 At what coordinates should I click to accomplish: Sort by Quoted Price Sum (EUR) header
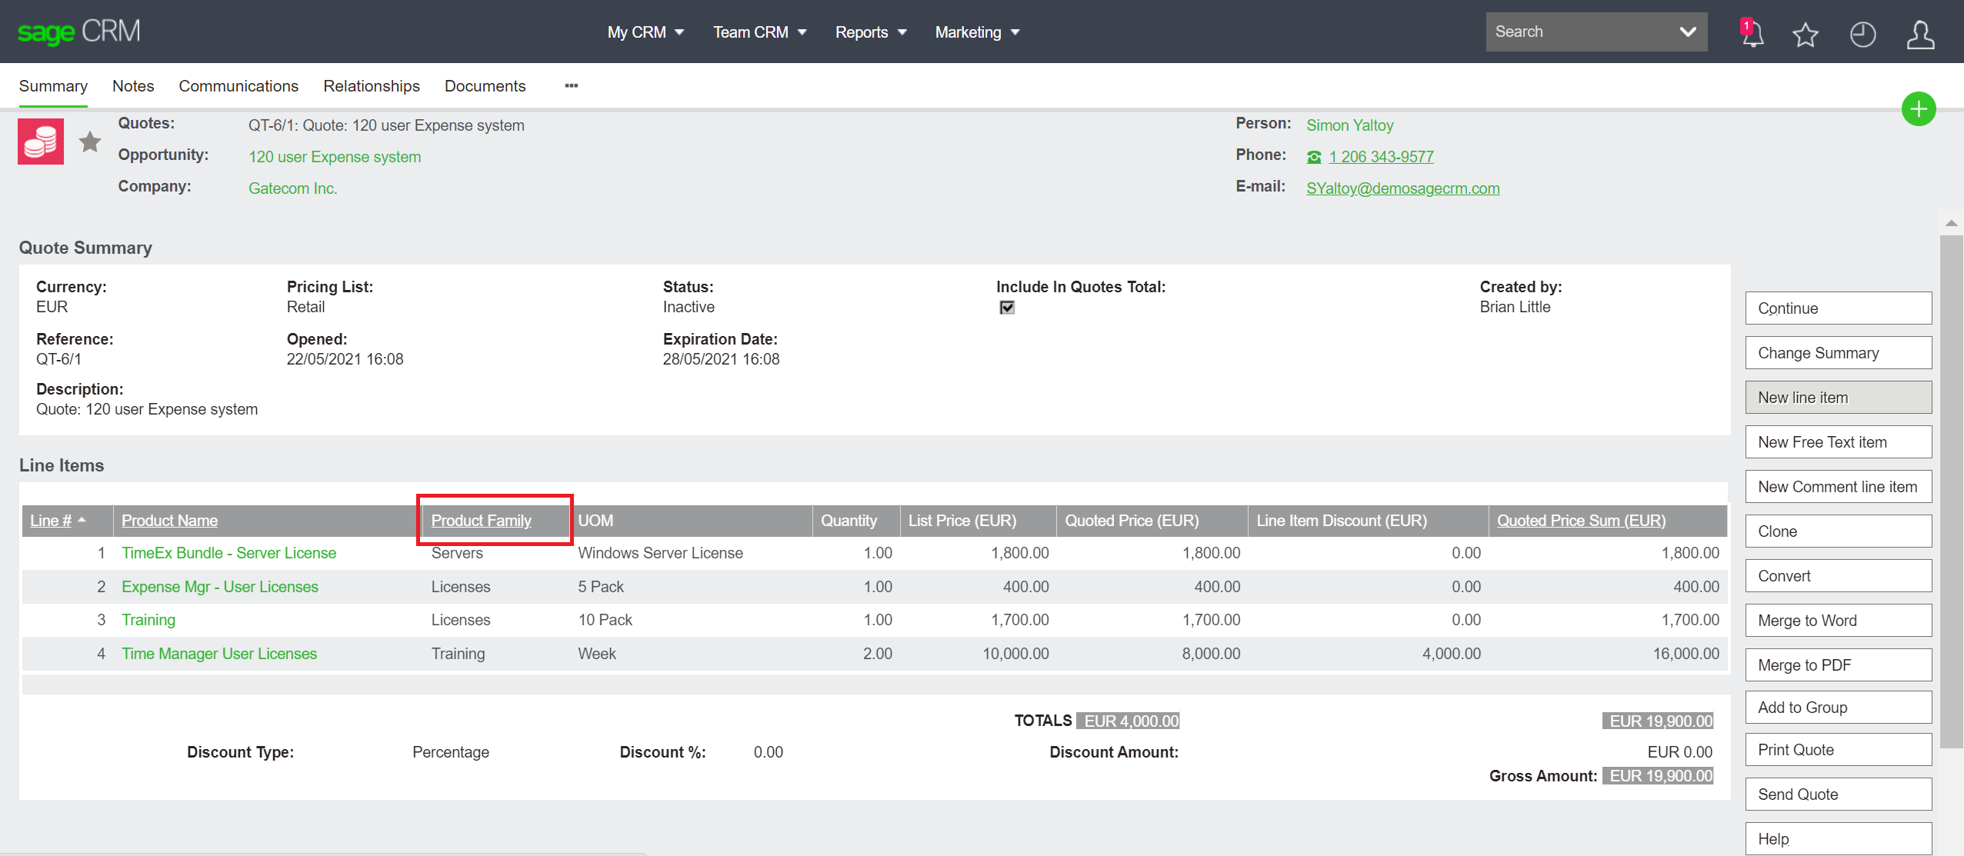pyautogui.click(x=1581, y=521)
